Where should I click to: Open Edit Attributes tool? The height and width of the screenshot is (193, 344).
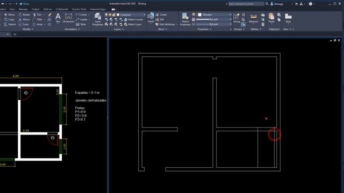tap(165, 24)
